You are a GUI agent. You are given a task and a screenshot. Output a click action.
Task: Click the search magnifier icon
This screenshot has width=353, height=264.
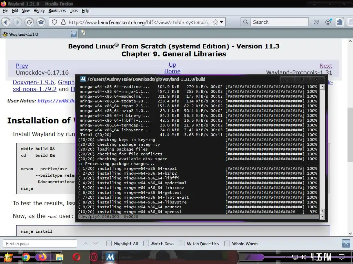(x=245, y=22)
